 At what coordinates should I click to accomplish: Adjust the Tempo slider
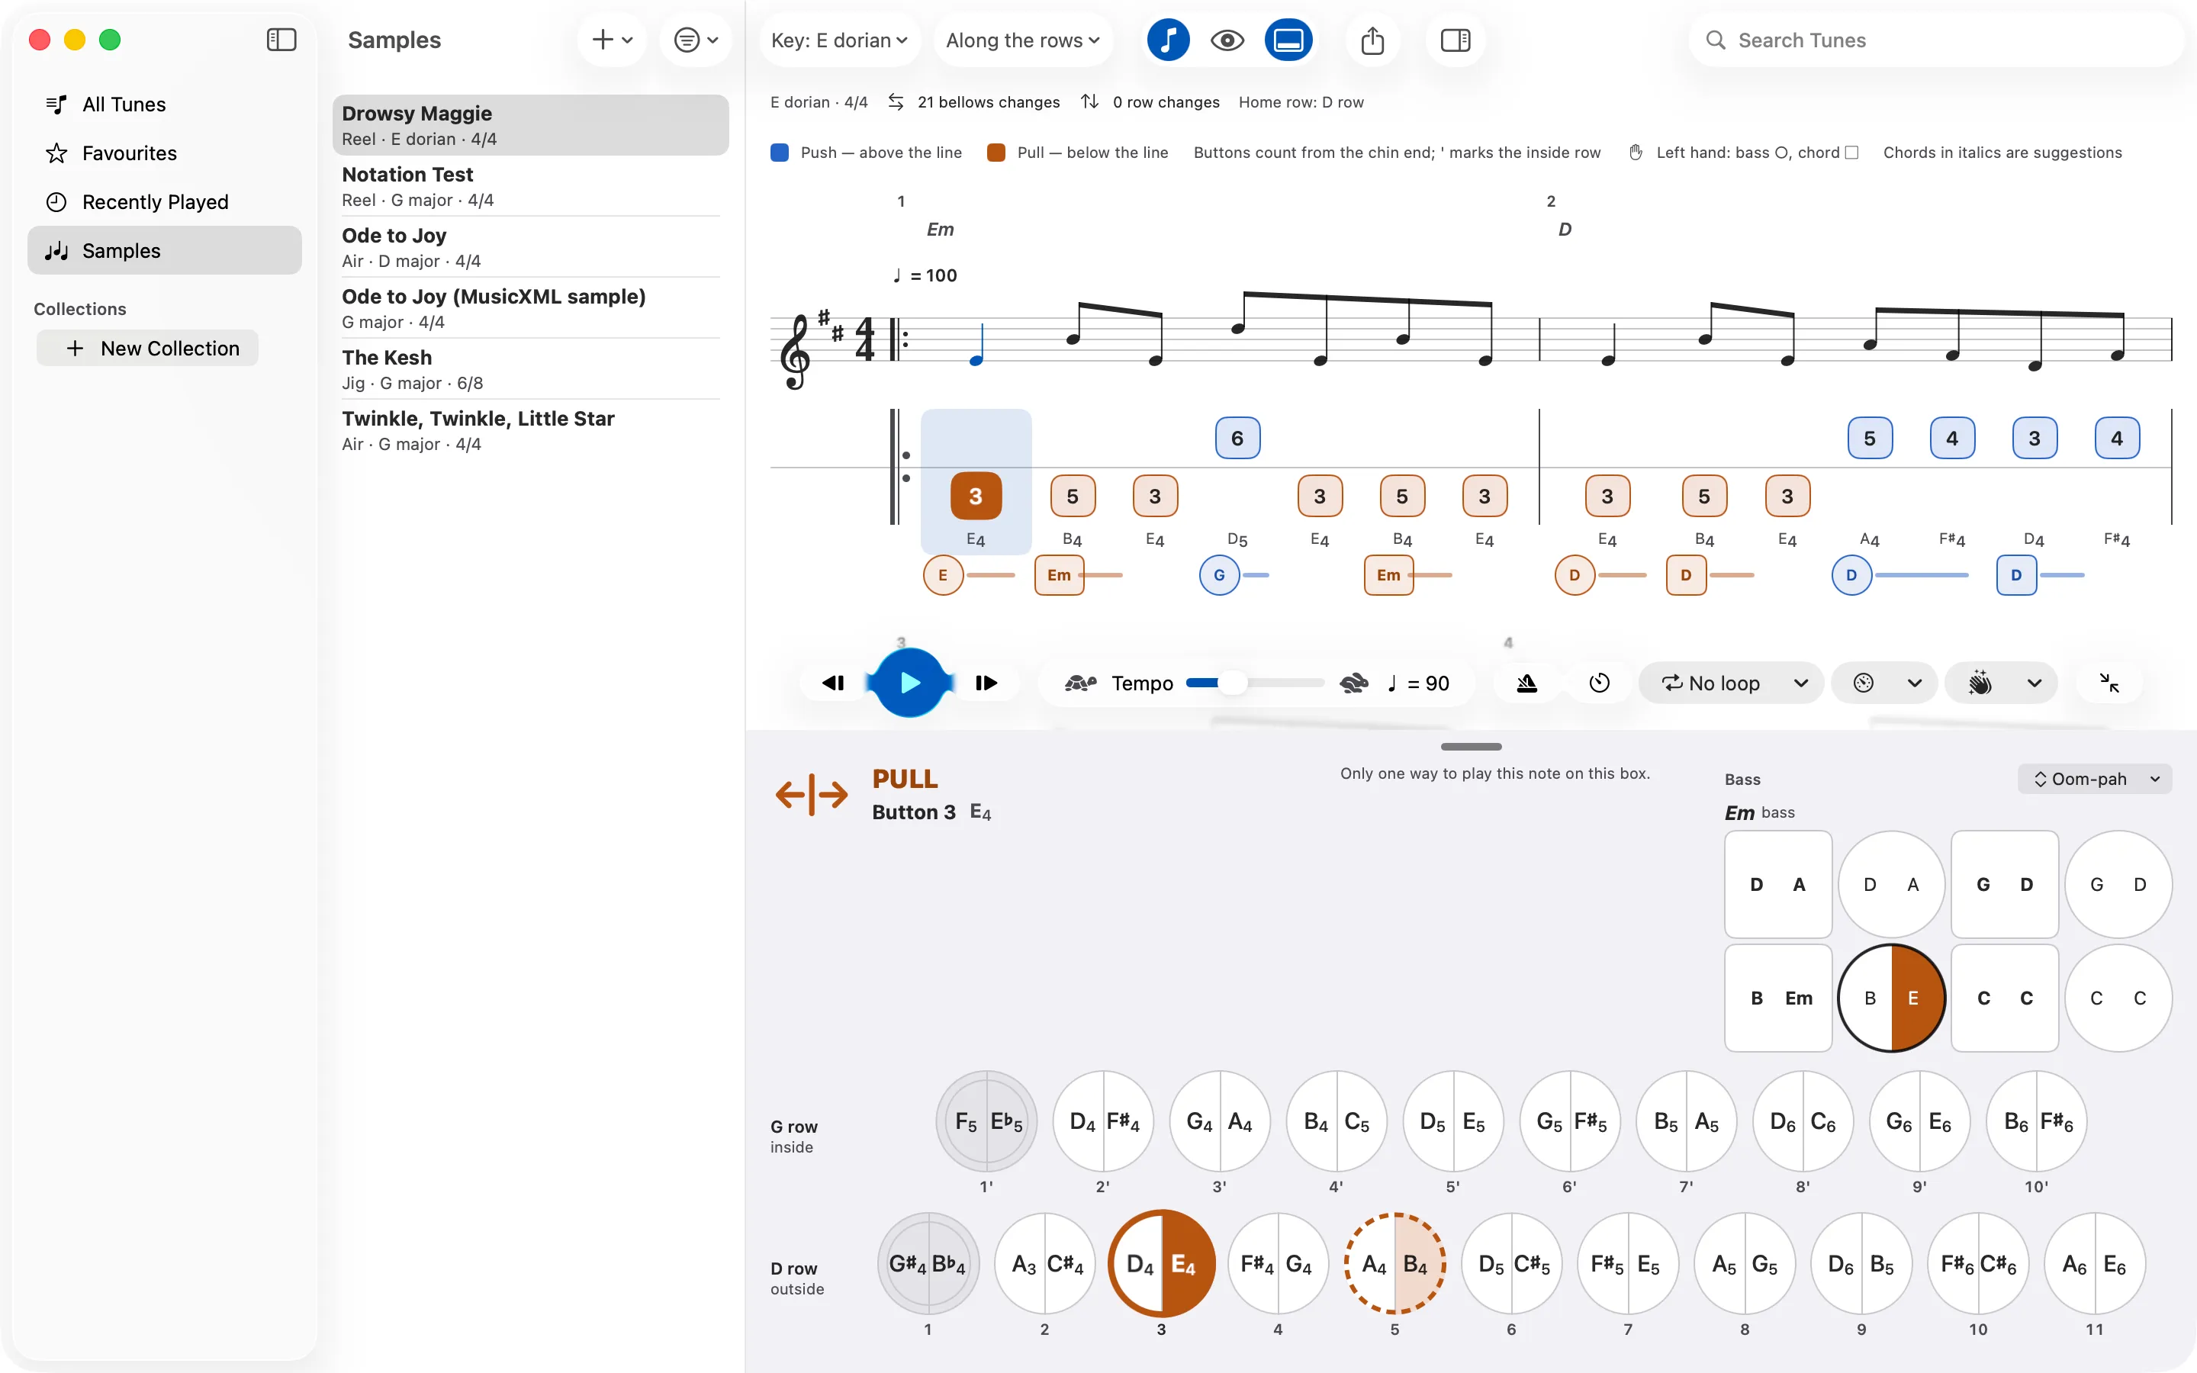tap(1256, 683)
